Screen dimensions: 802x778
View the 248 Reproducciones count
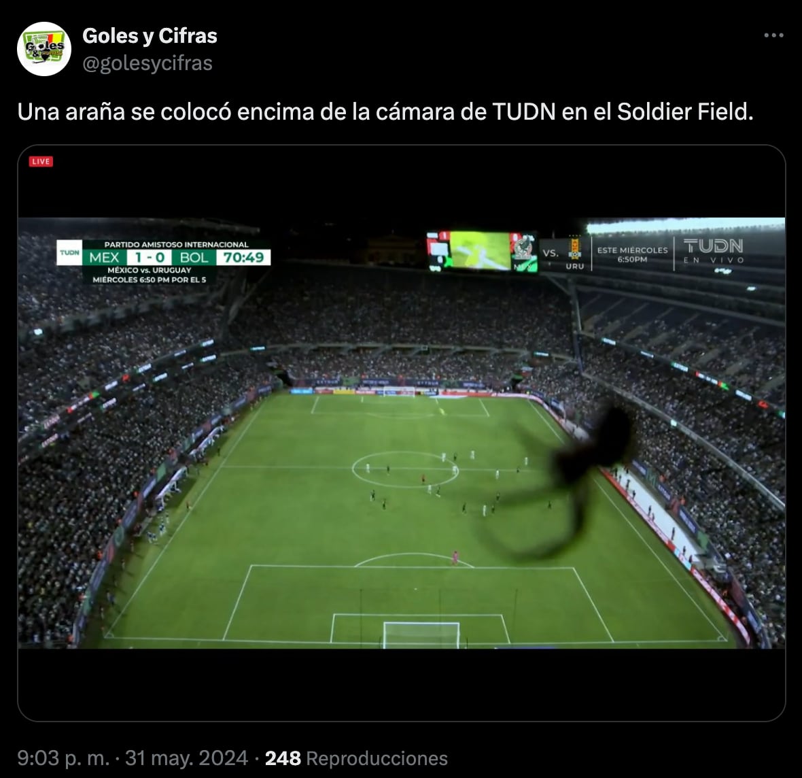[356, 758]
